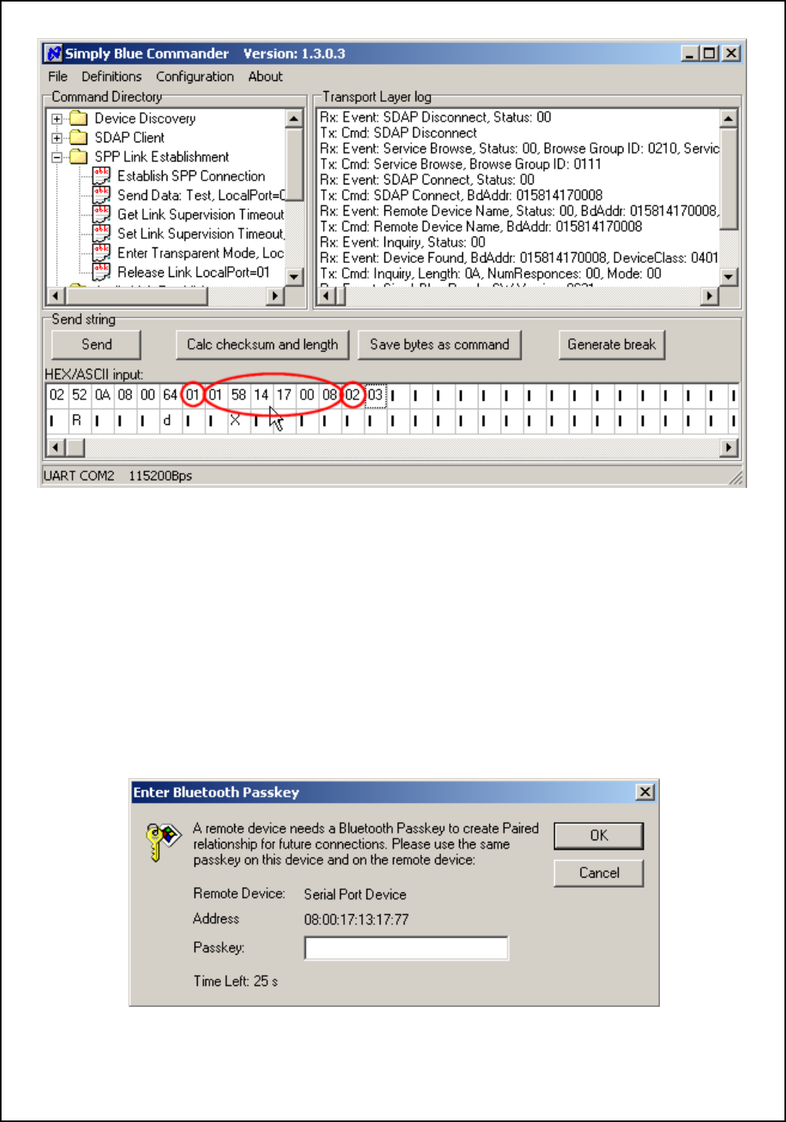This screenshot has width=786, height=1122.
Task: Click the HEX cell containing 64
Action: [x=170, y=395]
